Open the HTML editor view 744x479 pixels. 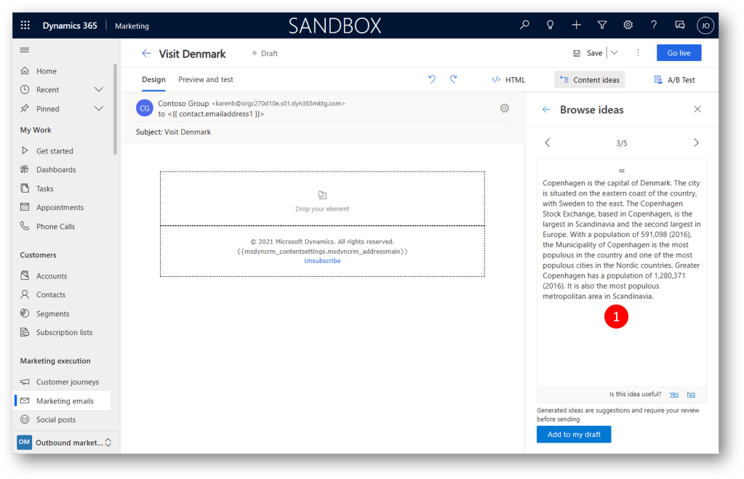point(508,80)
